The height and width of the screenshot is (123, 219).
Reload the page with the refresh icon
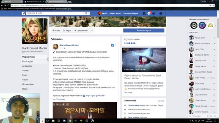click(9, 5)
